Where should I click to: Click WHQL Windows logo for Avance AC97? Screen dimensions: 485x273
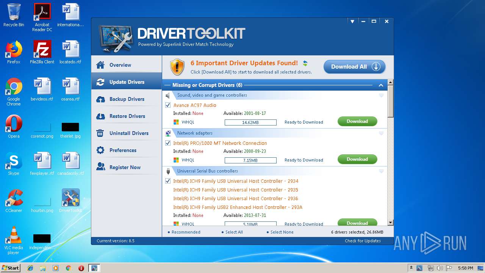point(176,122)
